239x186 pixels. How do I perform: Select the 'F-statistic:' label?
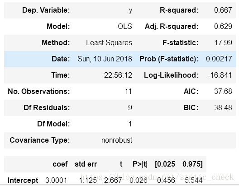point(181,43)
